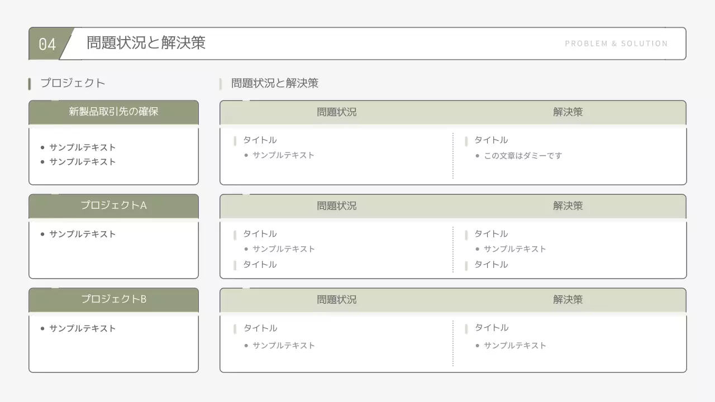
Task: Select the "プロジェクトB" card header
Action: pyautogui.click(x=113, y=299)
